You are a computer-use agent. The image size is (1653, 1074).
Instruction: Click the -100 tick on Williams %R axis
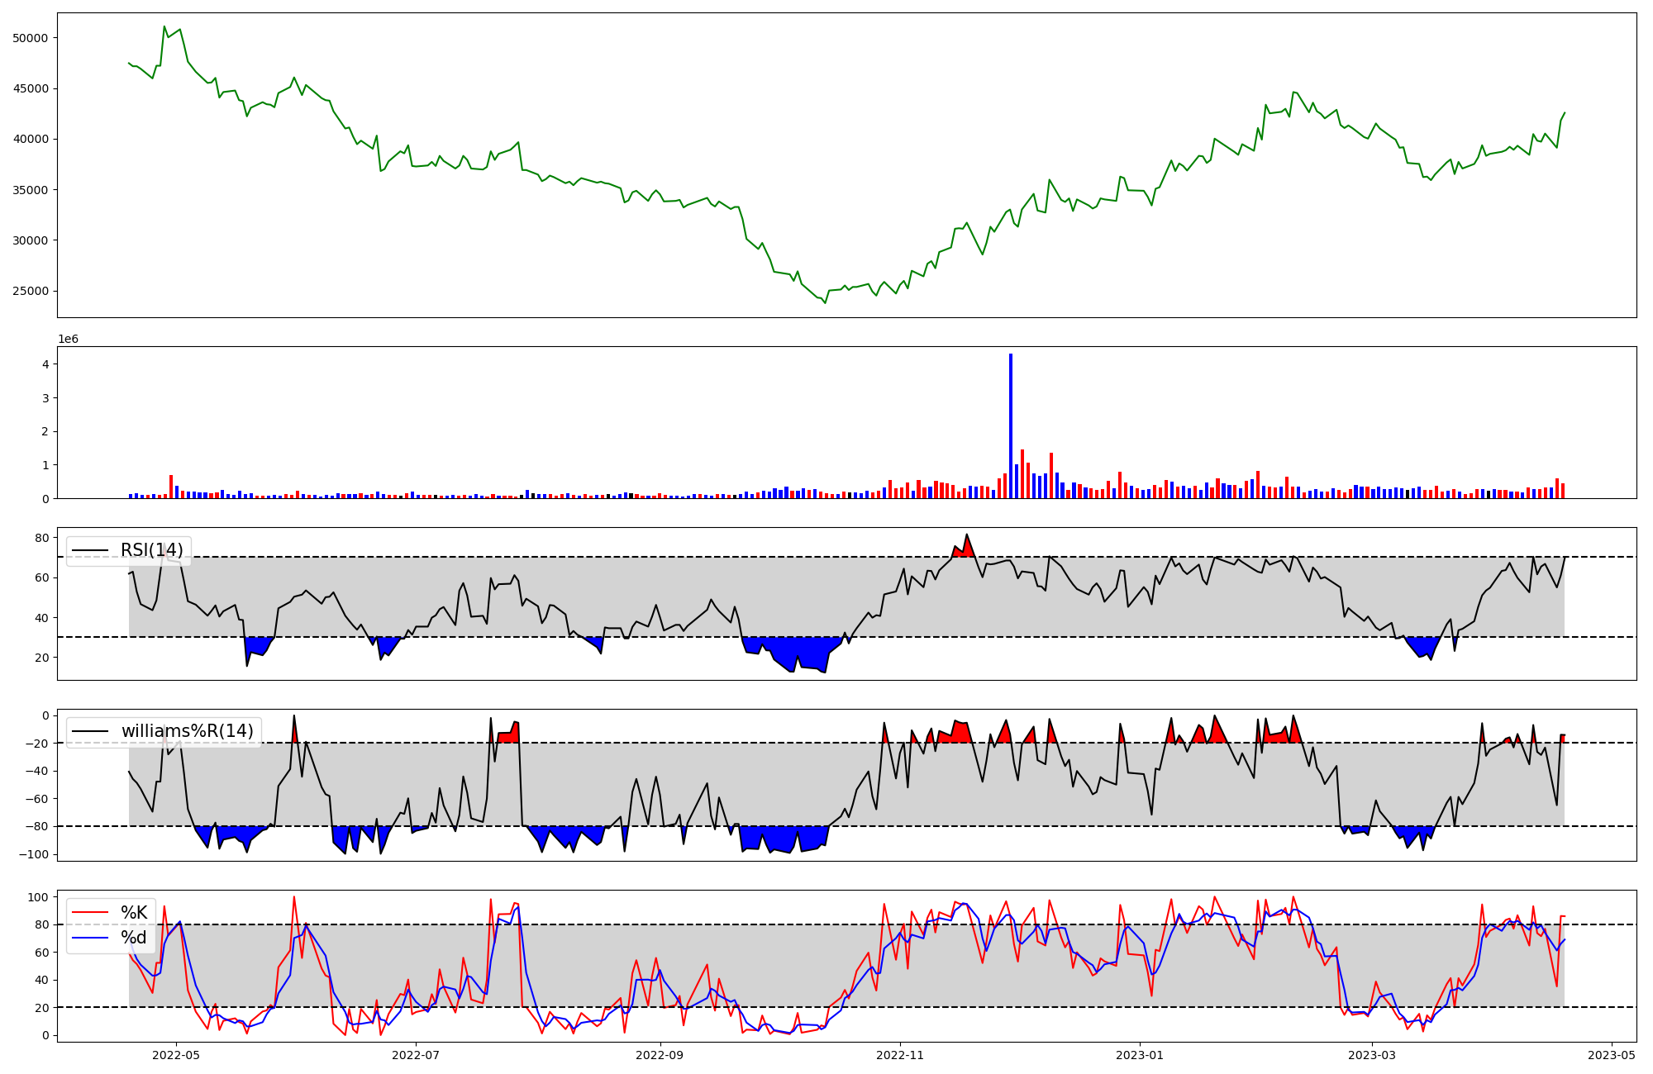33,854
